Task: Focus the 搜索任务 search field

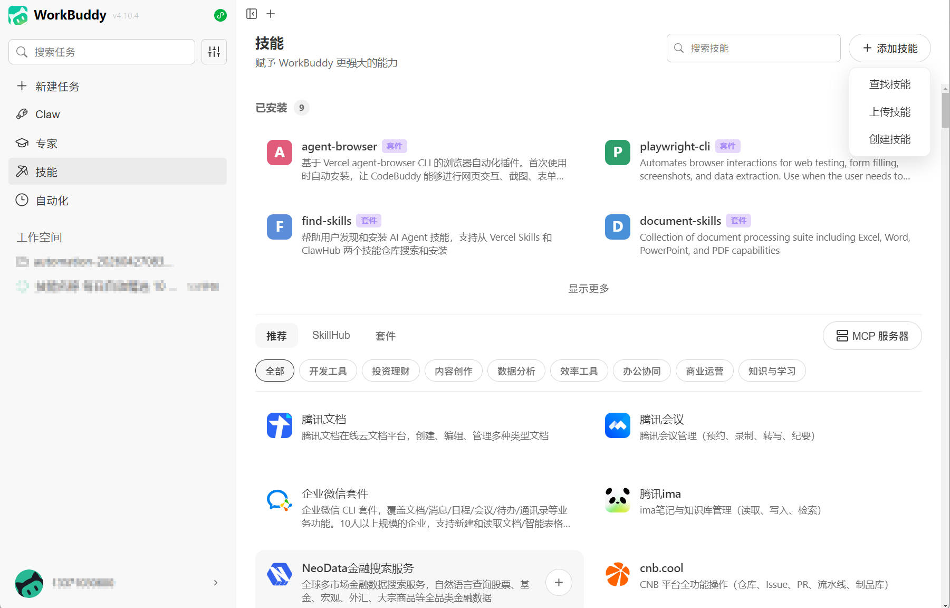Action: [102, 52]
